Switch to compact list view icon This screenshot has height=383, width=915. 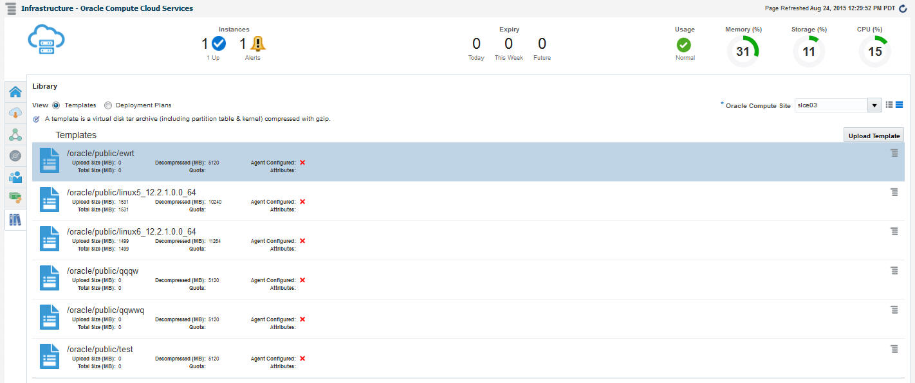tap(889, 105)
